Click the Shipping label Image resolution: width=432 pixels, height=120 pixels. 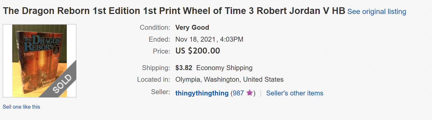click(x=156, y=68)
